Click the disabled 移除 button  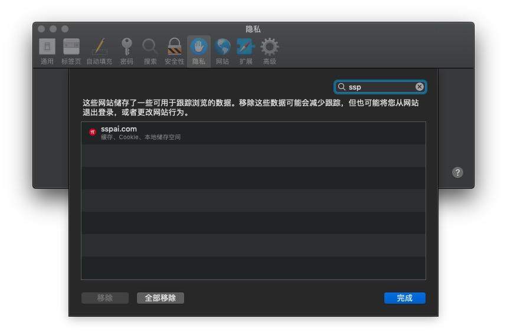click(105, 298)
